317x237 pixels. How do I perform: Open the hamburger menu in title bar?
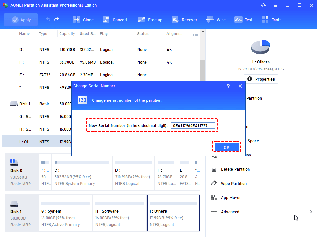275,5
